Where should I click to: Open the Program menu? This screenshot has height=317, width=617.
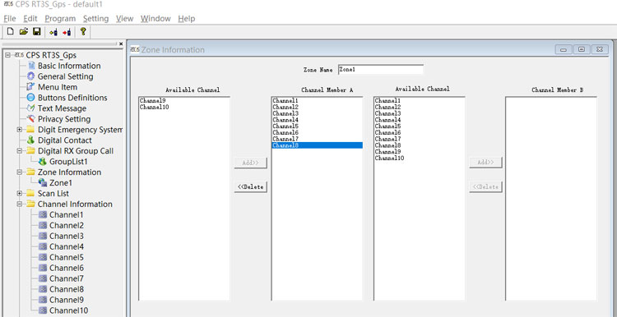(60, 18)
